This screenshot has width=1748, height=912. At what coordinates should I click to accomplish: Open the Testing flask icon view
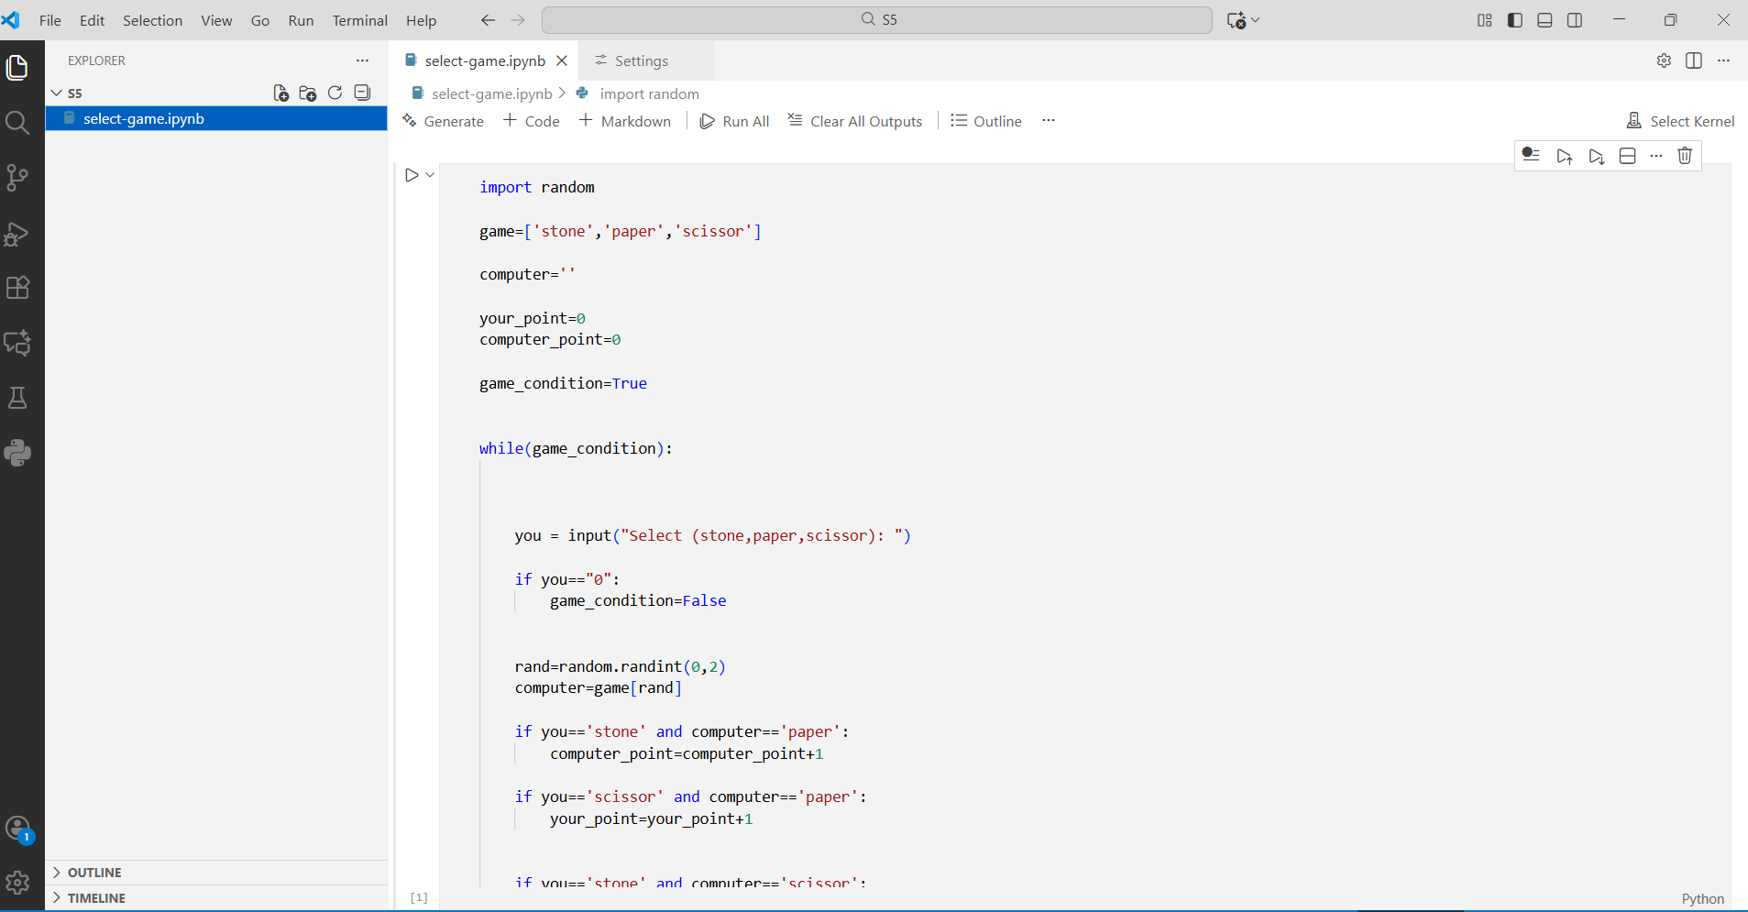pos(17,398)
